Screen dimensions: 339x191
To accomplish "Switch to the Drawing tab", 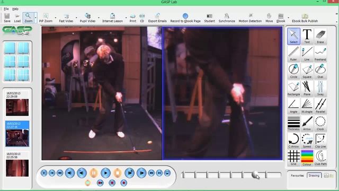I will point(314,176).
